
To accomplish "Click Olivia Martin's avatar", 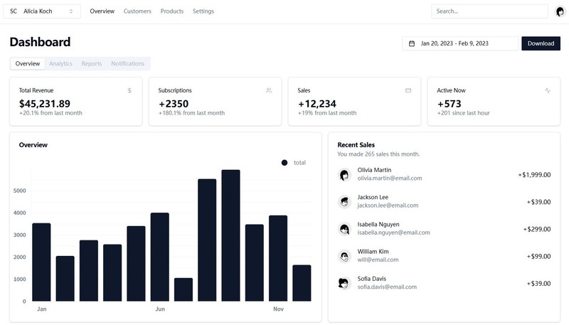I will (x=344, y=174).
